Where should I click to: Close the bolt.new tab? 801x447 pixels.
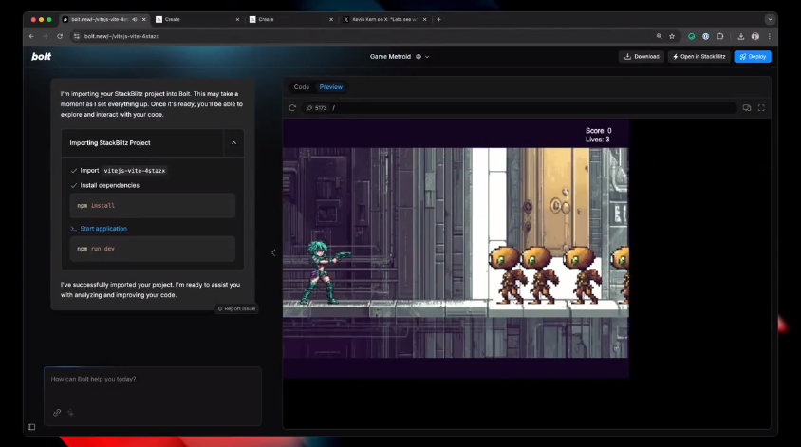click(x=143, y=19)
